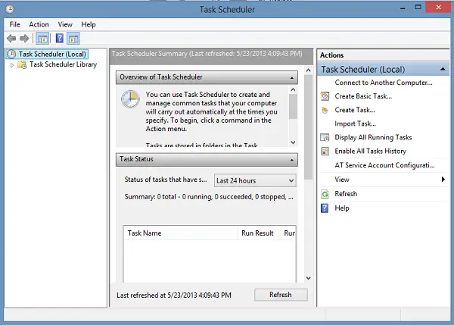Click the View item in Actions pane
This screenshot has height=325, width=454.
pyautogui.click(x=342, y=180)
